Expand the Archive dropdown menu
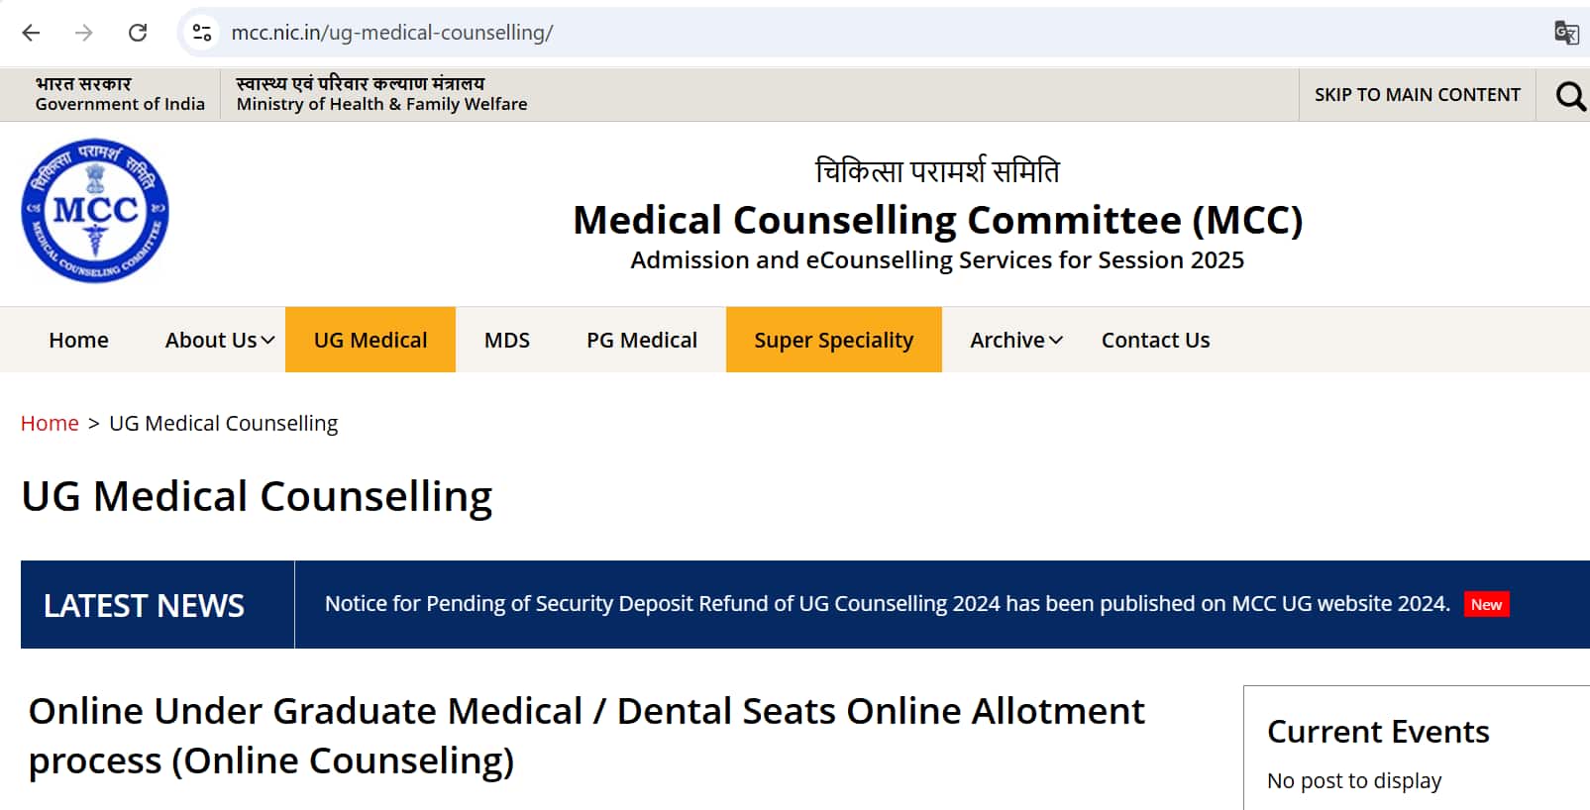 pos(1016,340)
